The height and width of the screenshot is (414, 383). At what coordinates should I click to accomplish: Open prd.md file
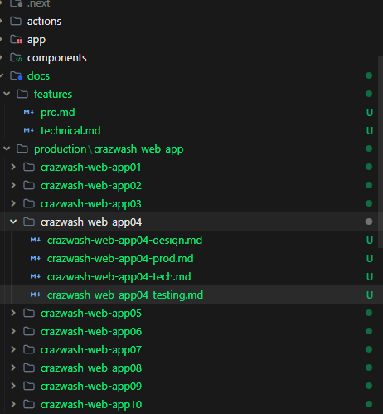58,113
